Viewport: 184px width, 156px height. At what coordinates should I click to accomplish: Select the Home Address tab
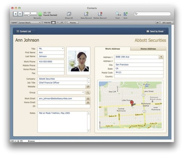click(x=148, y=49)
